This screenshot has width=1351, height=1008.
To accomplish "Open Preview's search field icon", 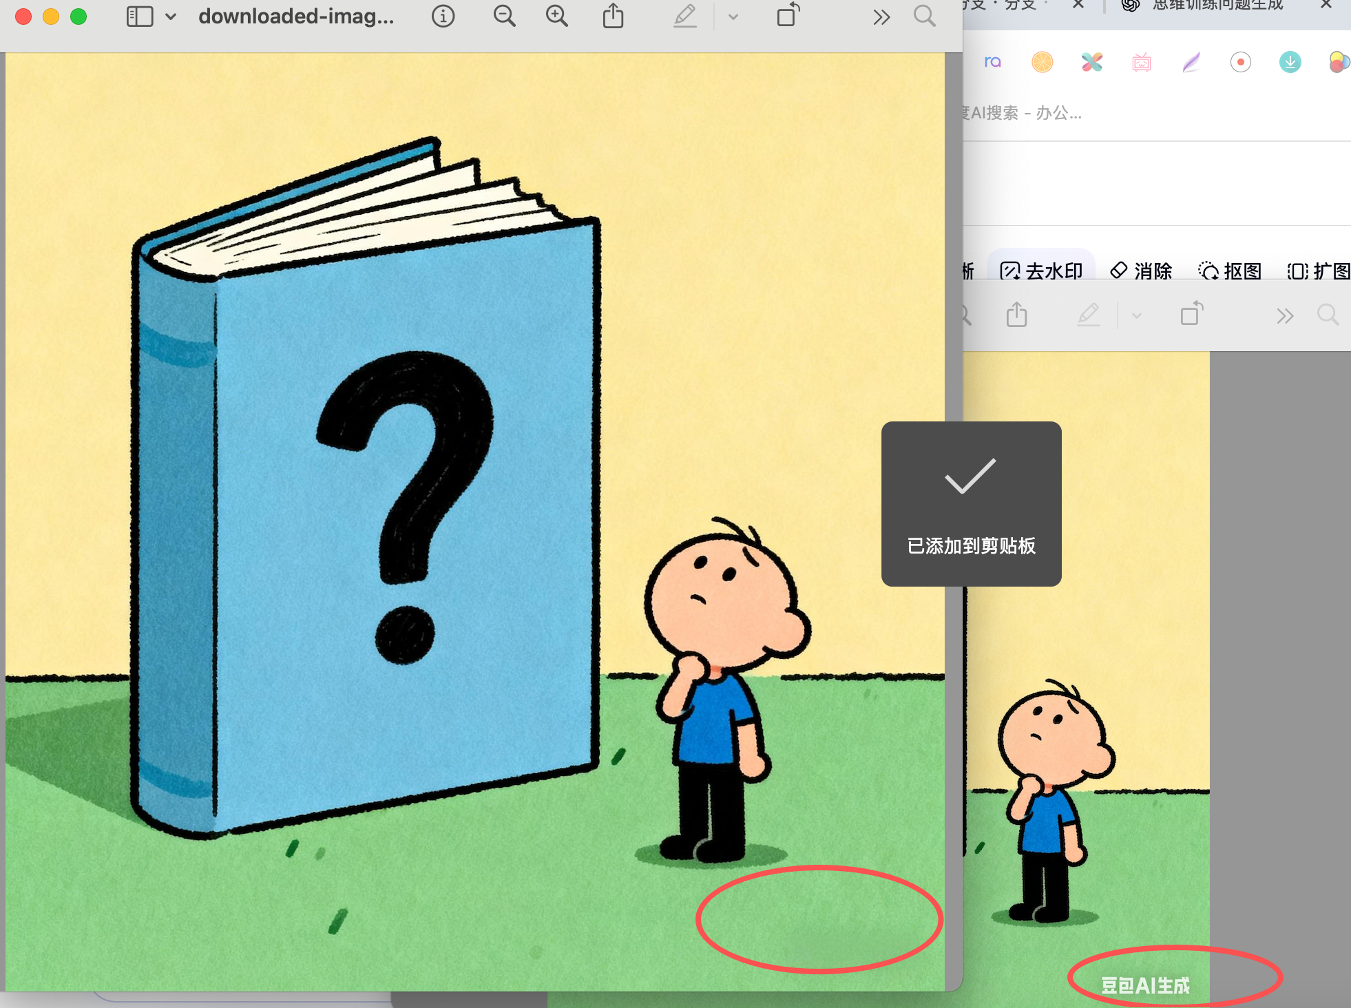I will [x=924, y=16].
